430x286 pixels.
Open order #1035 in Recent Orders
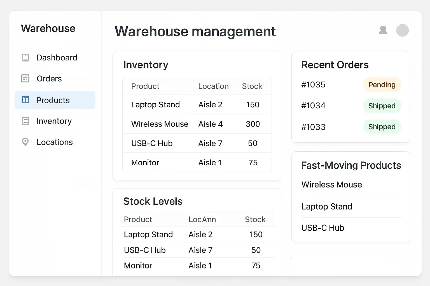pos(313,85)
